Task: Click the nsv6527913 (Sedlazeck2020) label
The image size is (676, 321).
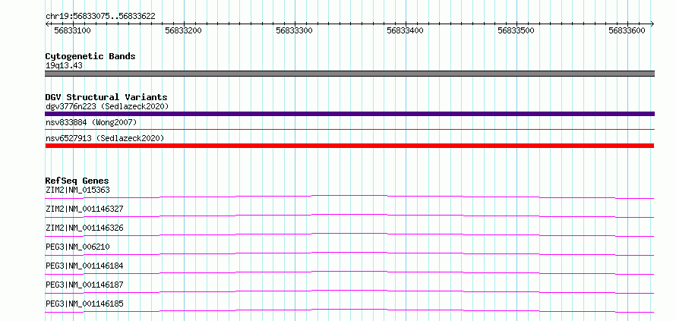Action: pyautogui.click(x=105, y=138)
